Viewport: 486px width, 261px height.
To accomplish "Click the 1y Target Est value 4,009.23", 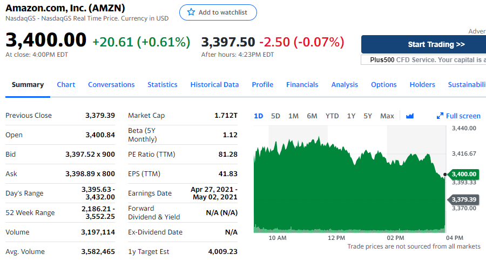I will 222,252.
